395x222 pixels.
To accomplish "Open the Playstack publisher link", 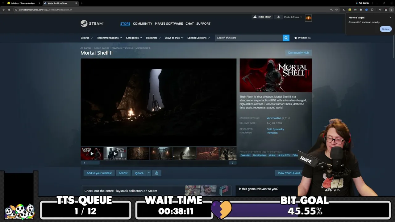I will click(x=272, y=133).
